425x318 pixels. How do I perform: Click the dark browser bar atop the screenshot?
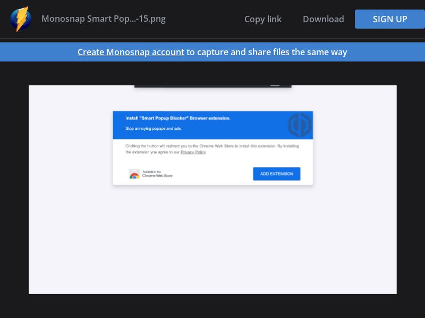point(212,83)
